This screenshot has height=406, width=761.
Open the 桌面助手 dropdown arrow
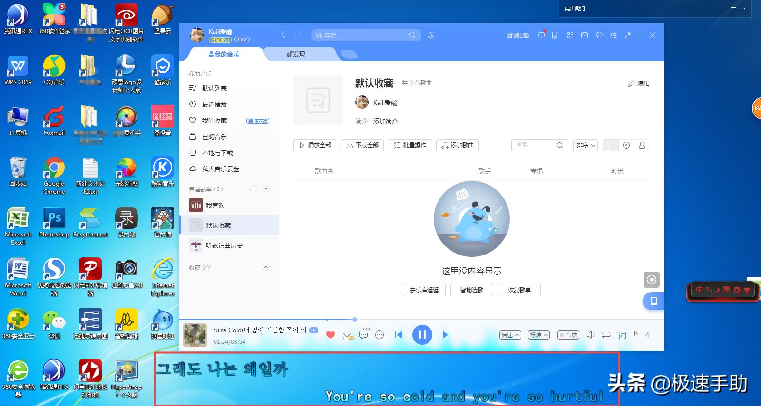(743, 9)
